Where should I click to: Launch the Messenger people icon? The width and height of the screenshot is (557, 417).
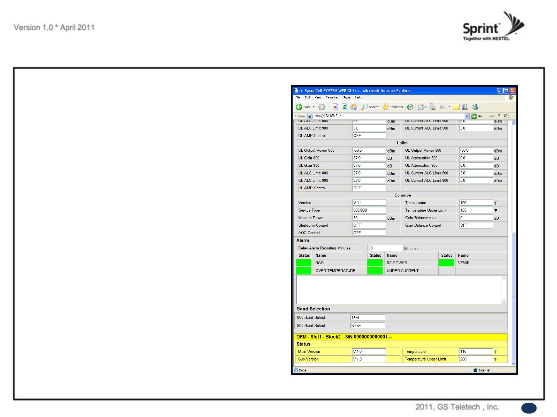coord(475,107)
